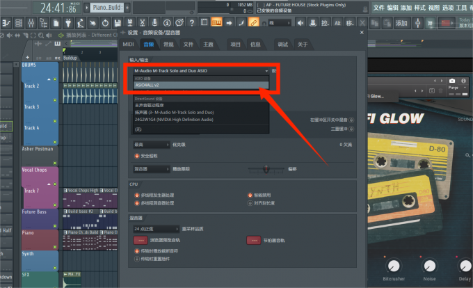The width and height of the screenshot is (473, 288).
Task: Switch to the 常规 settings tab
Action: tap(168, 45)
